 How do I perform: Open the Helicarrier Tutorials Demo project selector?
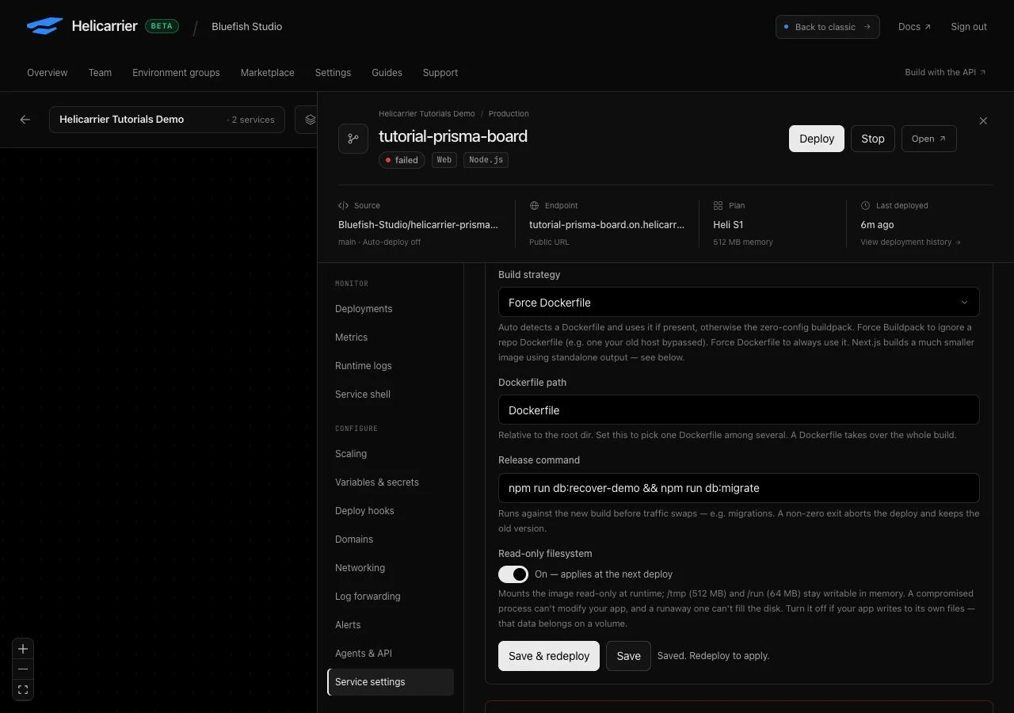tap(167, 120)
